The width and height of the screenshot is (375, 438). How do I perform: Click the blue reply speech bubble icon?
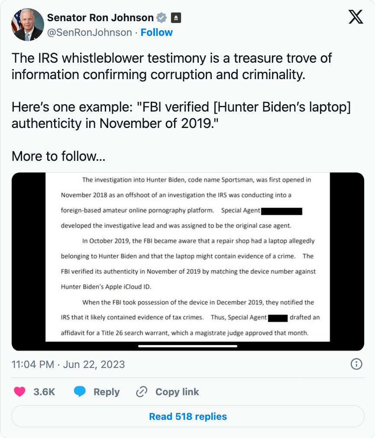80,392
